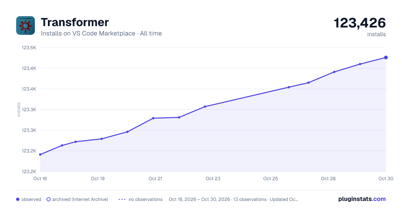The height and width of the screenshot is (211, 402).
Task: Click the 'installs' label under 123,426
Action: click(x=377, y=34)
